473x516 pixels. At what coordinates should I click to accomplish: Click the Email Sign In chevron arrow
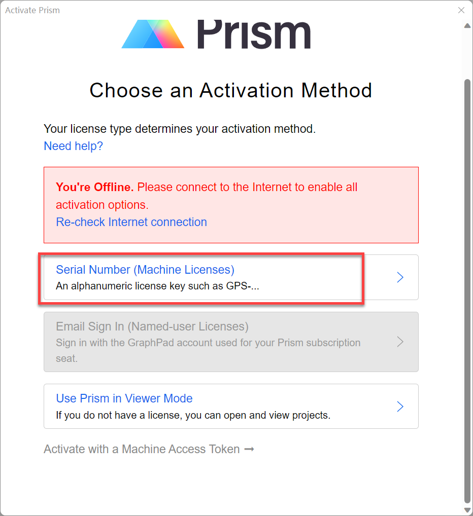[x=400, y=342]
